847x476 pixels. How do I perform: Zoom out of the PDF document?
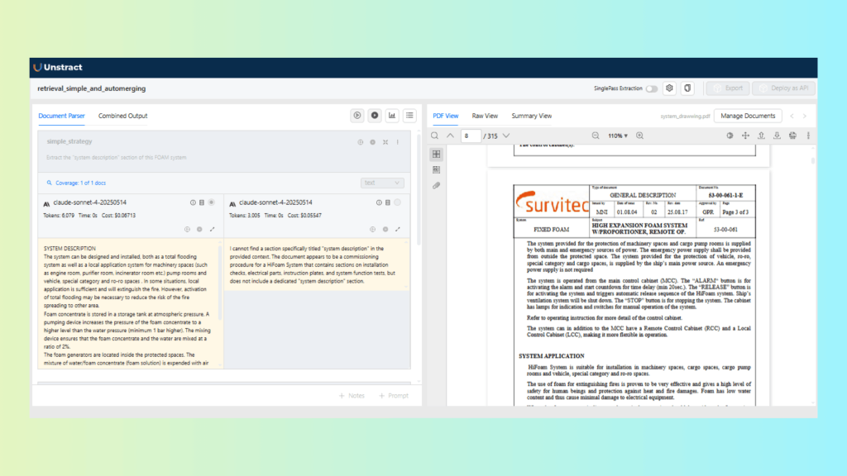595,136
